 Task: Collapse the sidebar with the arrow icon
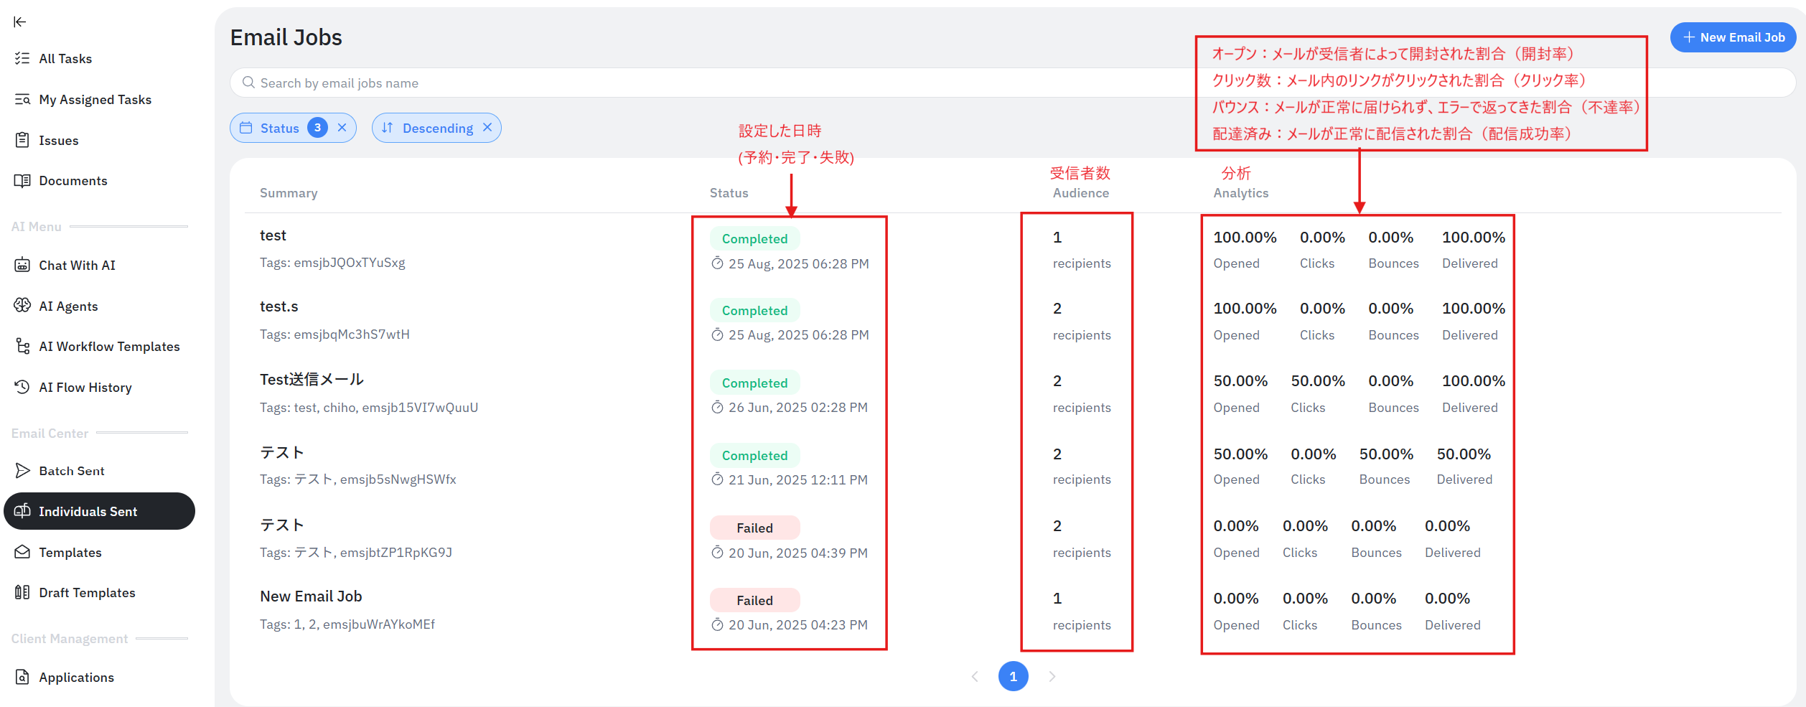pyautogui.click(x=20, y=22)
